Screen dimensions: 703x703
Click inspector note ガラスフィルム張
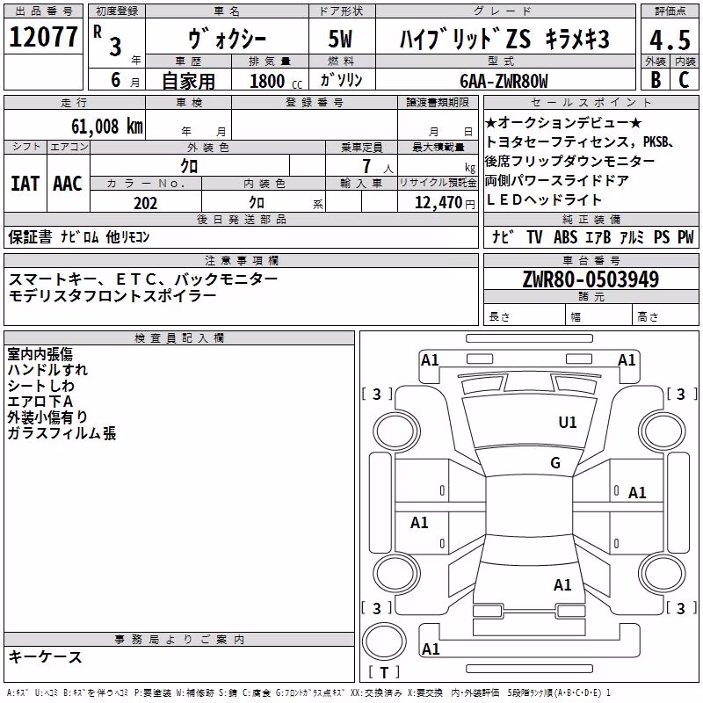[x=62, y=433]
